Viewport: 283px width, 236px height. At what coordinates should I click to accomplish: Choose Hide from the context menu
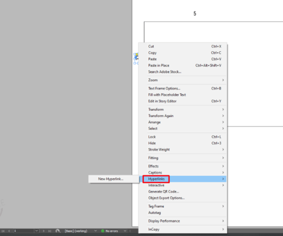pyautogui.click(x=183, y=143)
